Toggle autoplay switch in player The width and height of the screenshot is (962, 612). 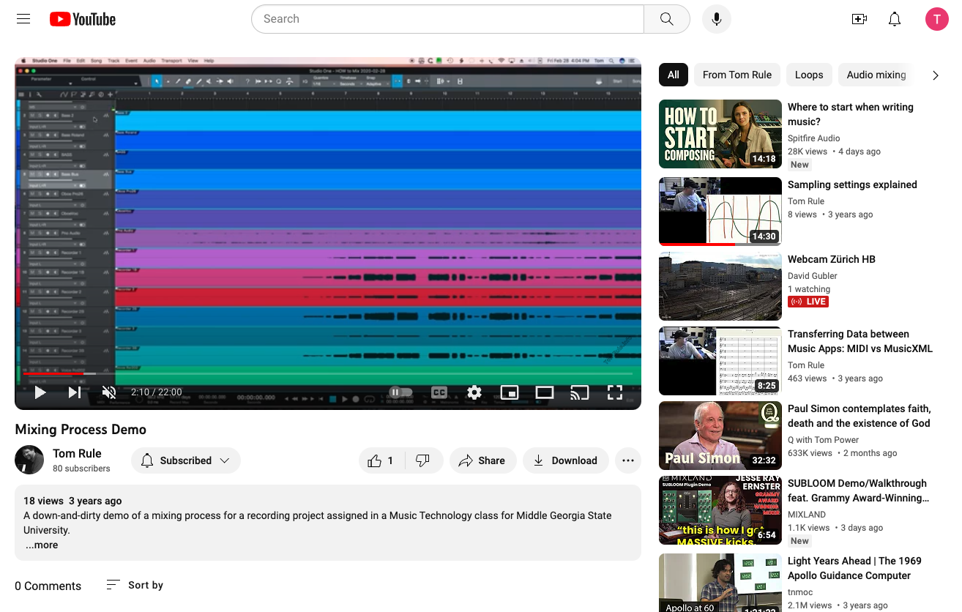tap(400, 392)
